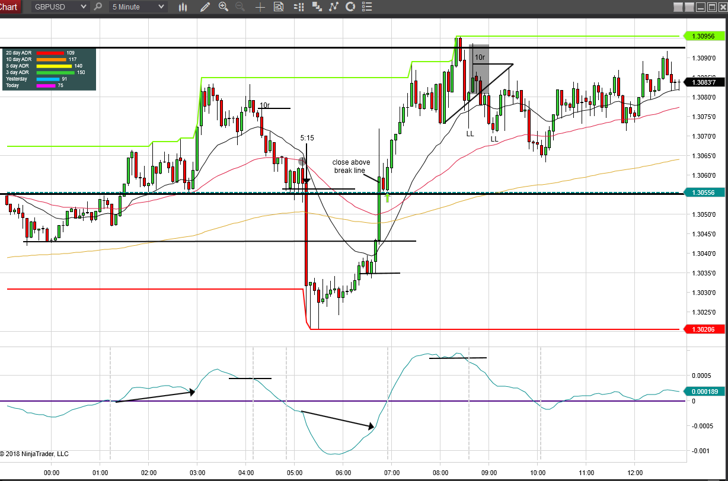Select the shaded grey rectangle drawing
Image resolution: width=728 pixels, height=481 pixels.
pyautogui.click(x=479, y=69)
